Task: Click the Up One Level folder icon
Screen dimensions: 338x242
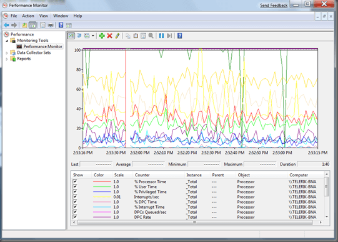Action: (24, 25)
